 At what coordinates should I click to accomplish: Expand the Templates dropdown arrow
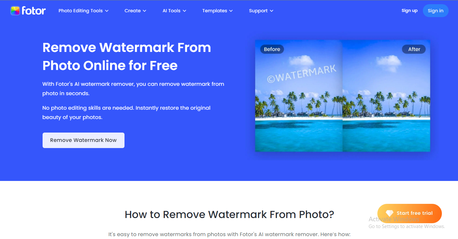tap(231, 11)
